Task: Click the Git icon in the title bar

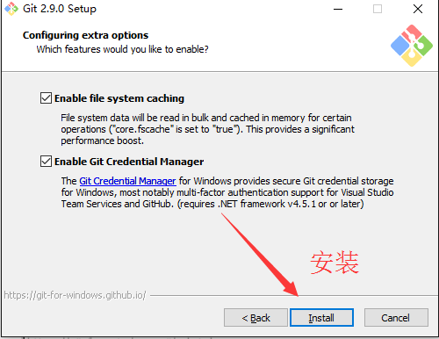Action: click(x=11, y=9)
